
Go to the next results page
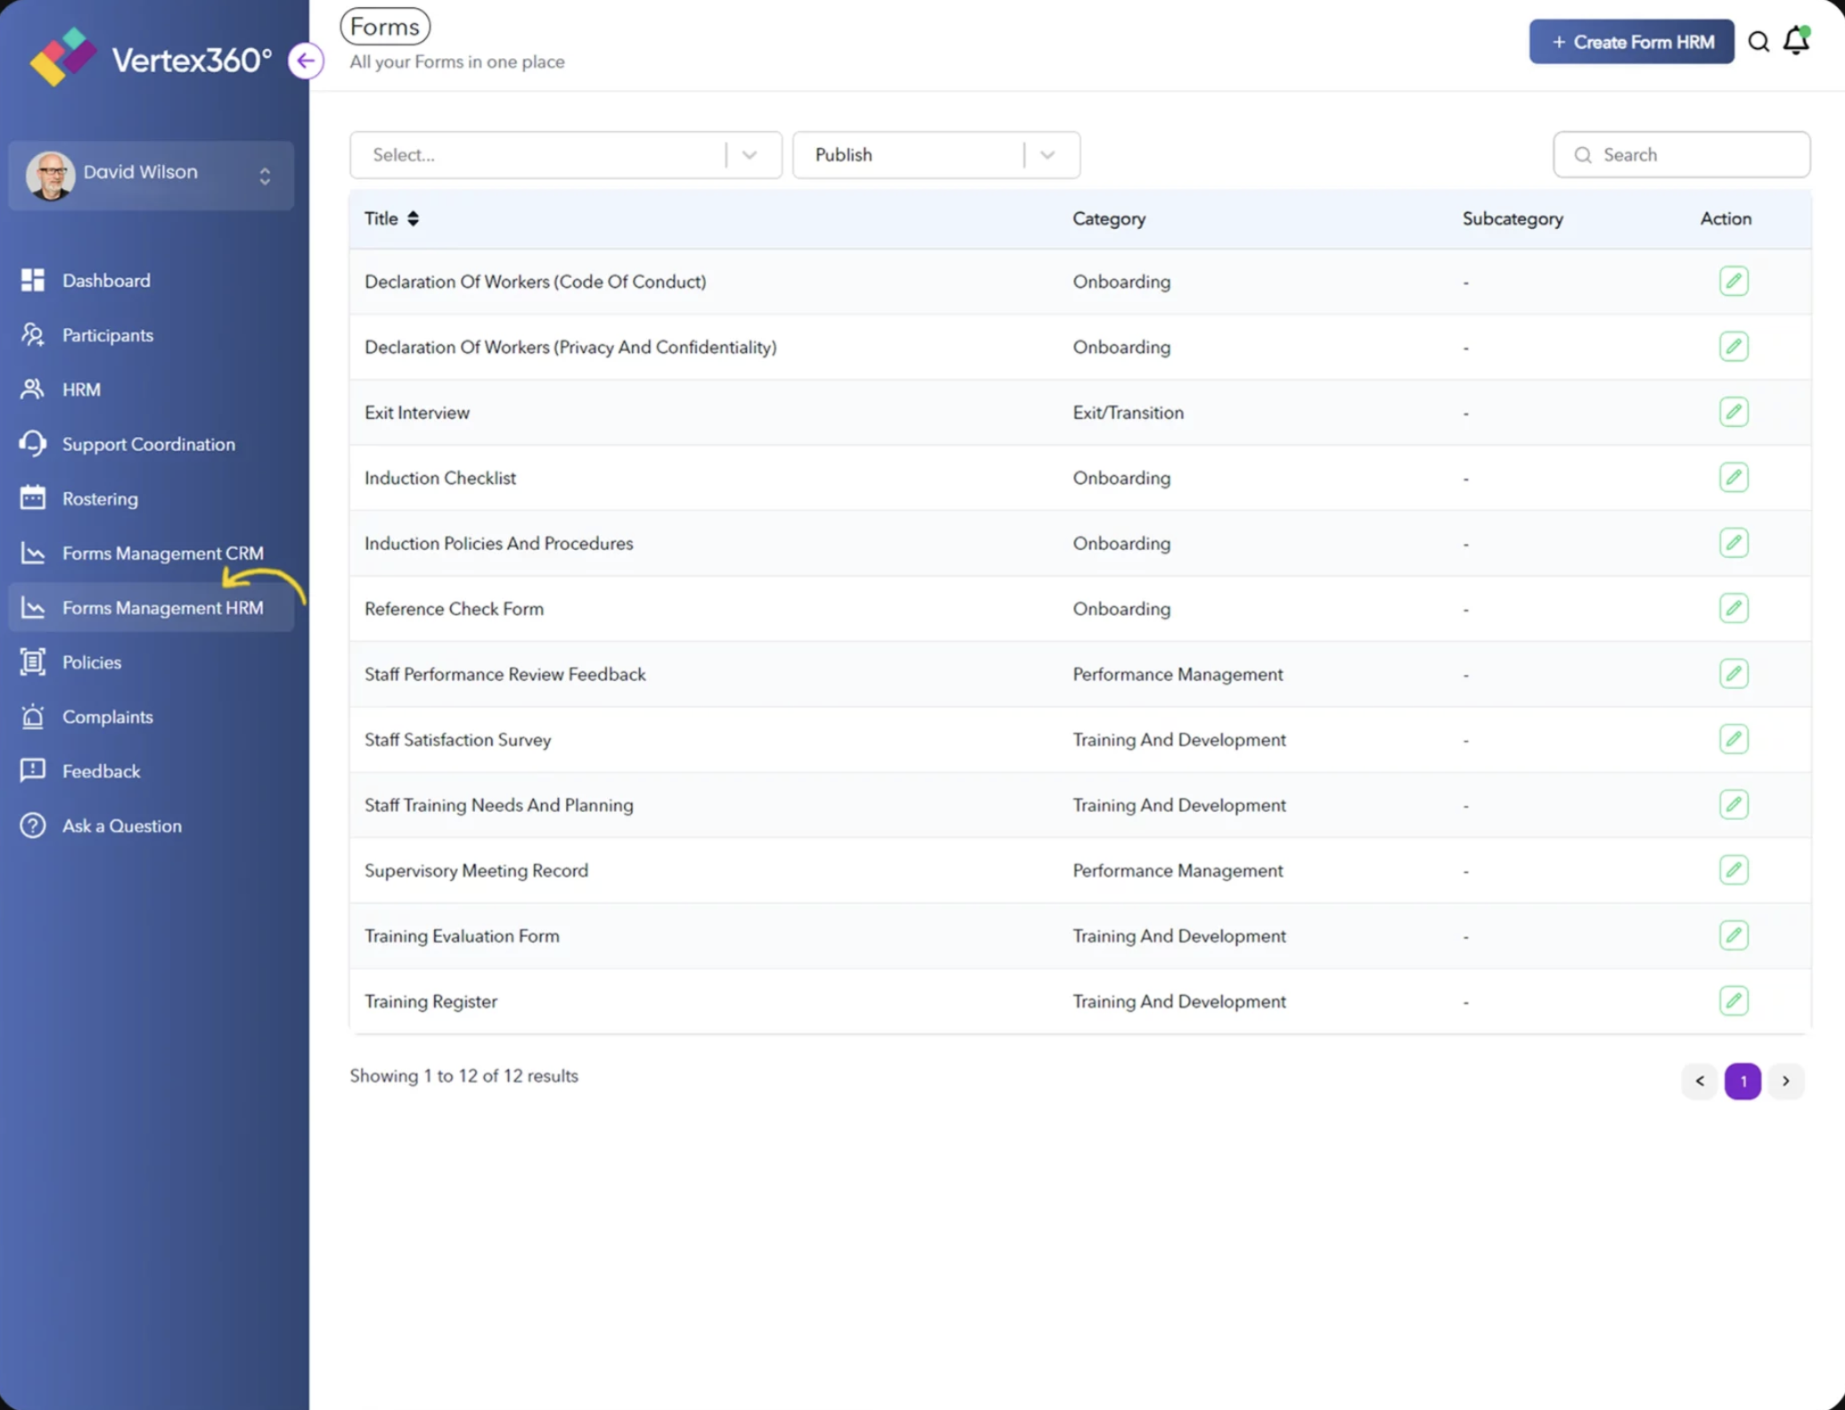click(1785, 1081)
